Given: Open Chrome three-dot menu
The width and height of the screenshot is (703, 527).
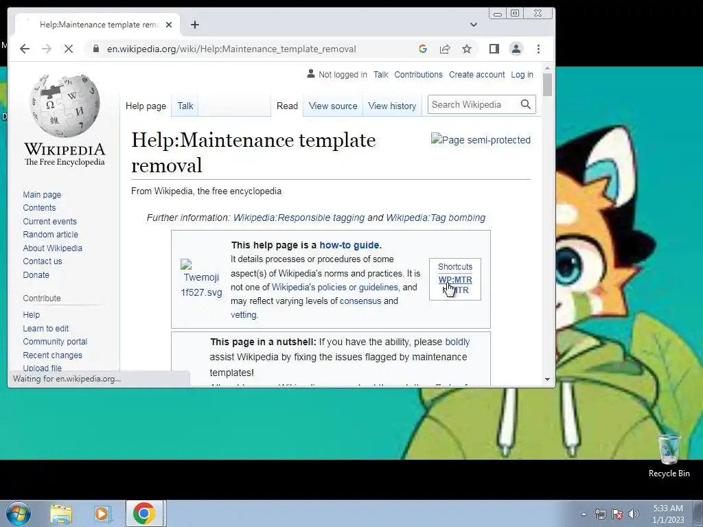Looking at the screenshot, I should pos(538,49).
